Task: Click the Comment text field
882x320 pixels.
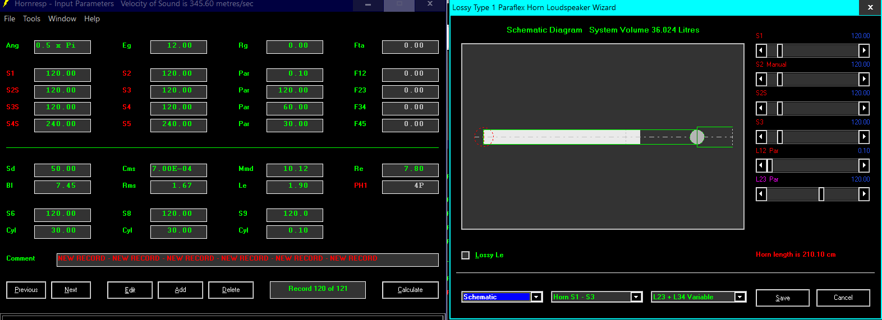Action: tap(247, 259)
